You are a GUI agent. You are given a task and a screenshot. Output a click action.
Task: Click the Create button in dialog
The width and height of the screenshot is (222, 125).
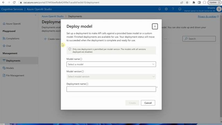point(132,103)
